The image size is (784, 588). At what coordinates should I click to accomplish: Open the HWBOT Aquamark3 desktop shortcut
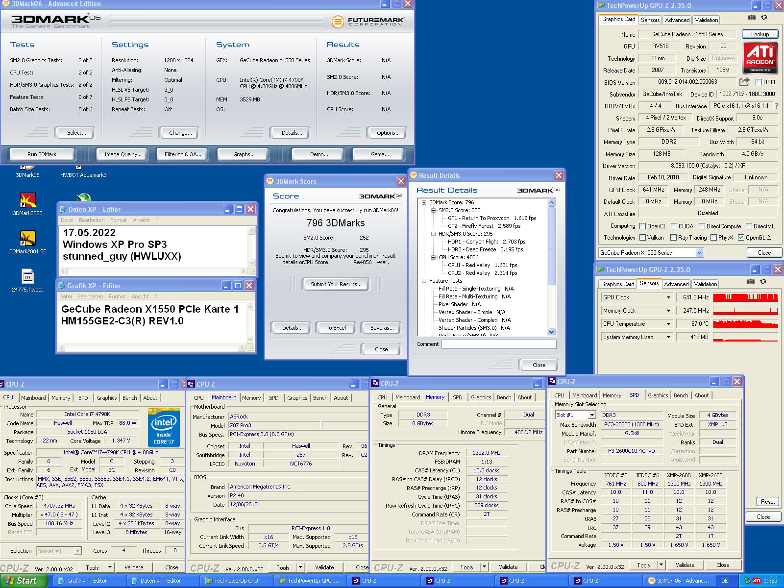(x=83, y=172)
